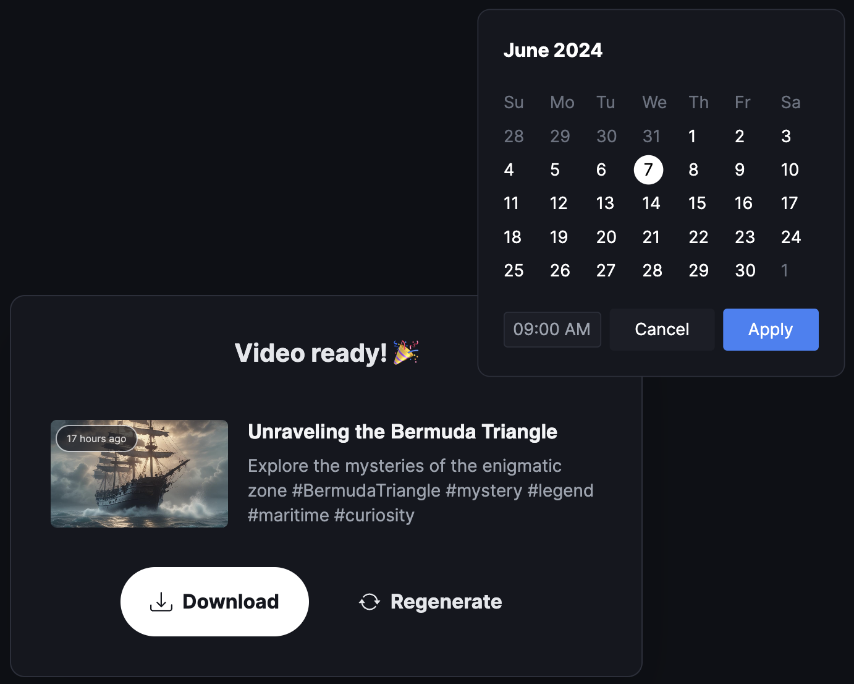
Task: Click the June 2024 month header
Action: [552, 50]
